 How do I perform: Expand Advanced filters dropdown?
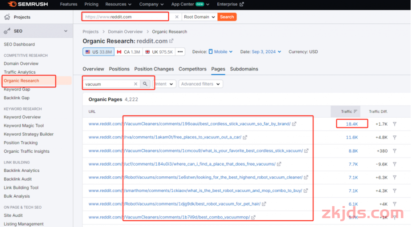(x=201, y=84)
